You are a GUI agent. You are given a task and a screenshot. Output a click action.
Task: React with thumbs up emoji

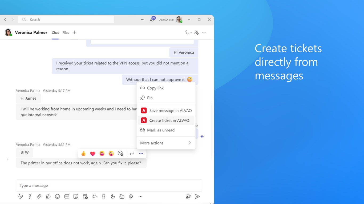pyautogui.click(x=83, y=154)
